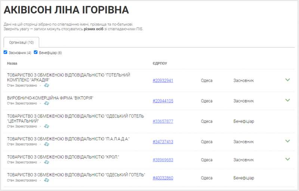
Task: Follow the #33657877 company code link
Action: [163, 121]
